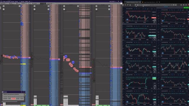Remove the second chart in the left column
189x106 pixels.
(155, 39)
